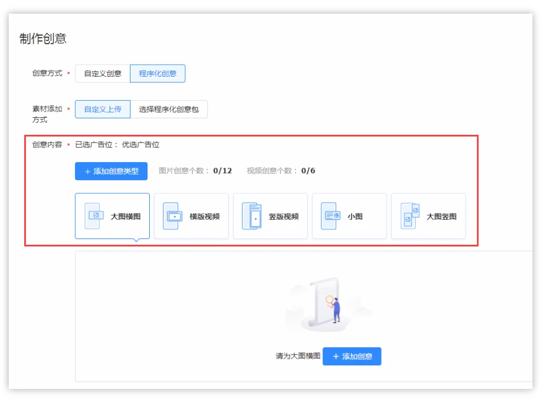
Task: Switch to the 小图 creative type tab label
Action: [355, 216]
